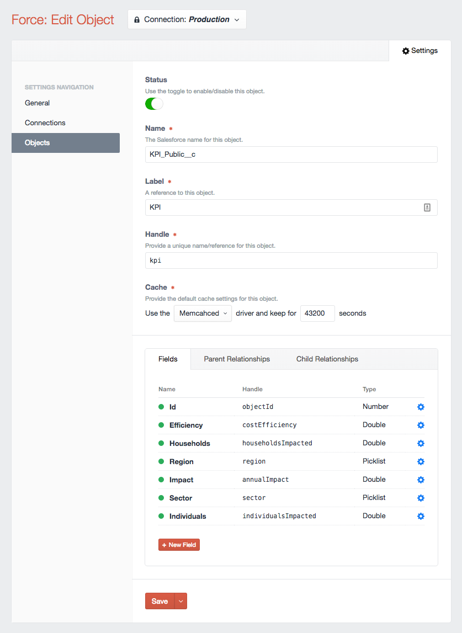
Task: Open settings gear for Id field
Action: 421,407
